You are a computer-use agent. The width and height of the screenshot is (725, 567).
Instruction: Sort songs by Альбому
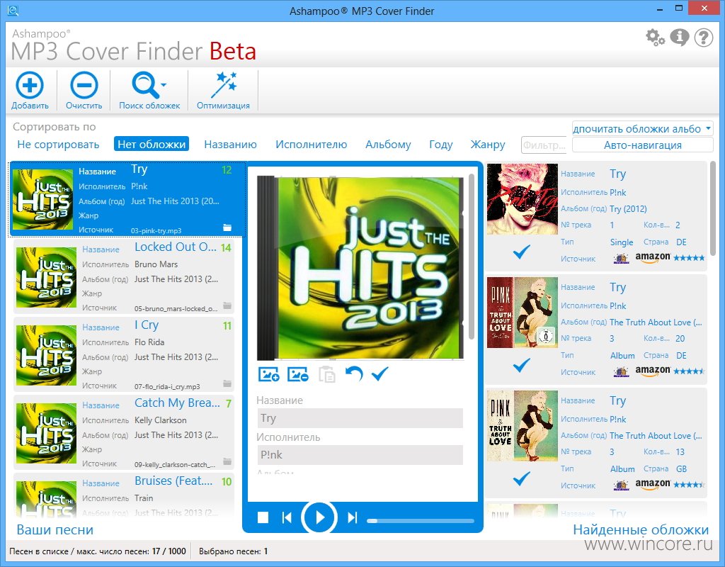[x=388, y=145]
